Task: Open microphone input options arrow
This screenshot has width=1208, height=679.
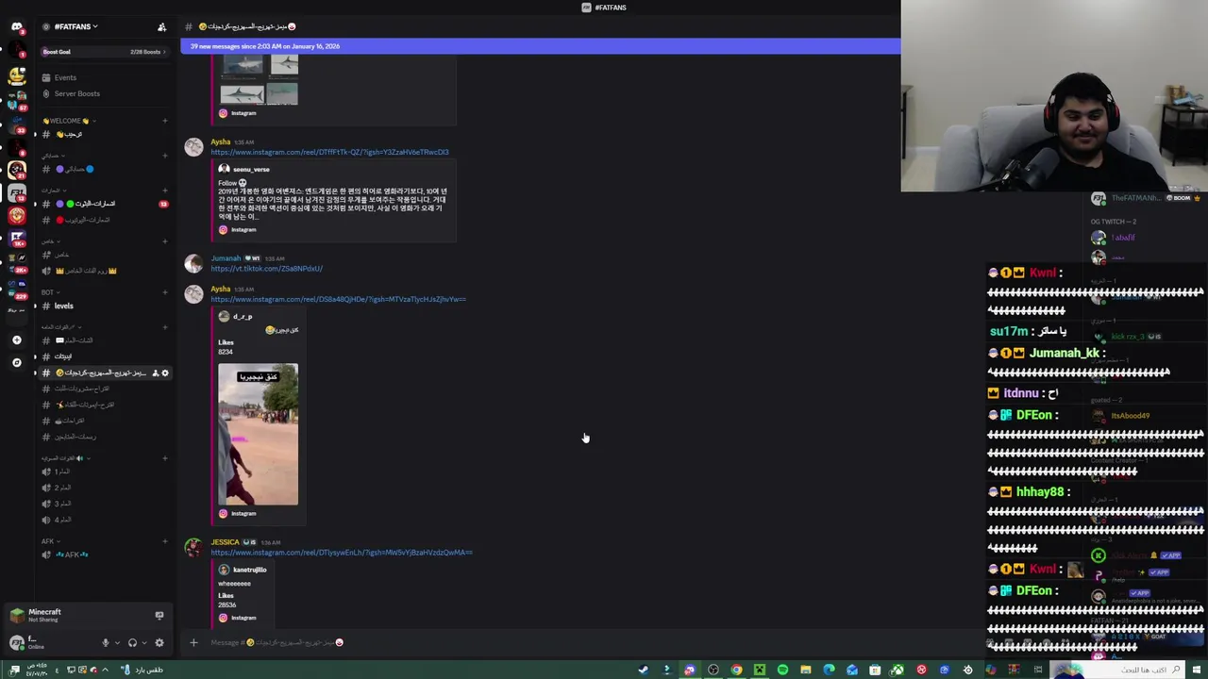Action: [117, 642]
